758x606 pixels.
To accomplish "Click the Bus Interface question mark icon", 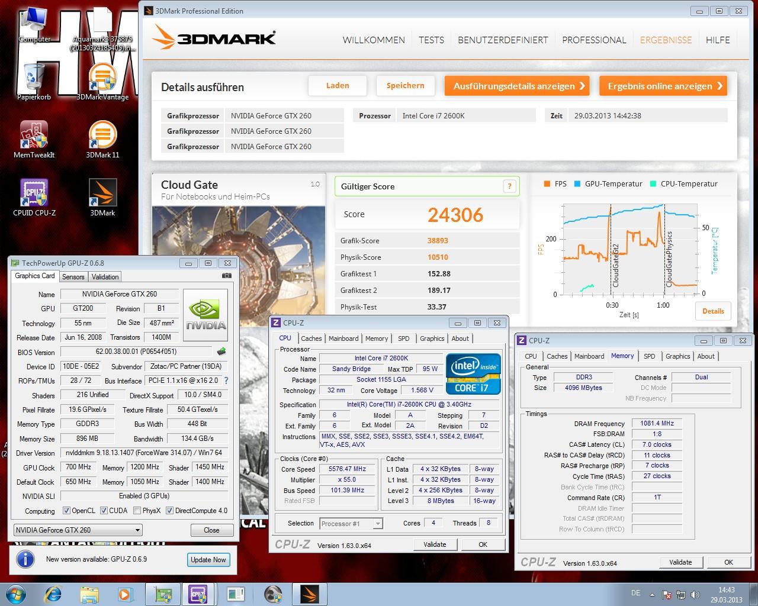I will [226, 381].
